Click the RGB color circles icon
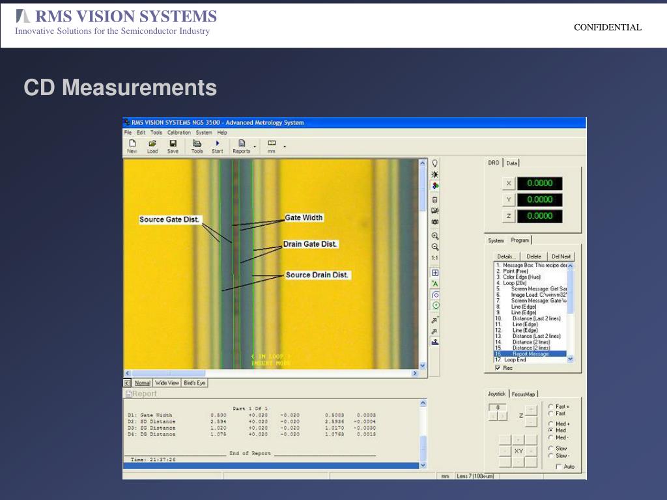This screenshot has height=500, width=667. 434,186
